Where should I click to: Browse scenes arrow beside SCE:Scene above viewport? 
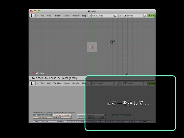click(x=120, y=16)
